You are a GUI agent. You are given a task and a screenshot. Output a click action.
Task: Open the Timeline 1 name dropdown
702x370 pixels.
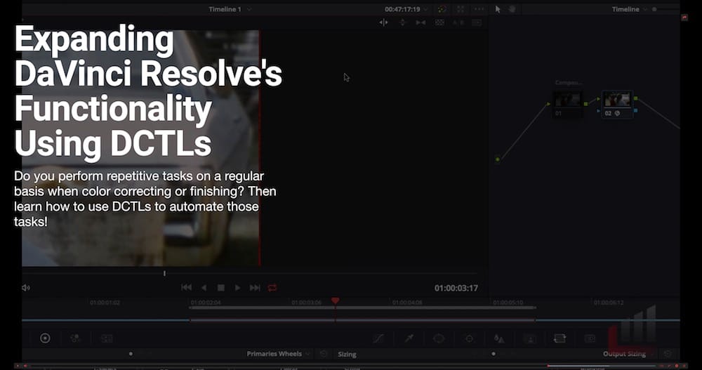click(x=230, y=9)
